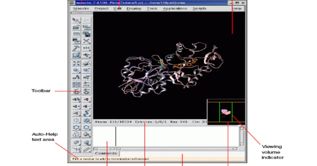Click the Restore view eye icon
The width and height of the screenshot is (317, 166).
tap(86, 91)
